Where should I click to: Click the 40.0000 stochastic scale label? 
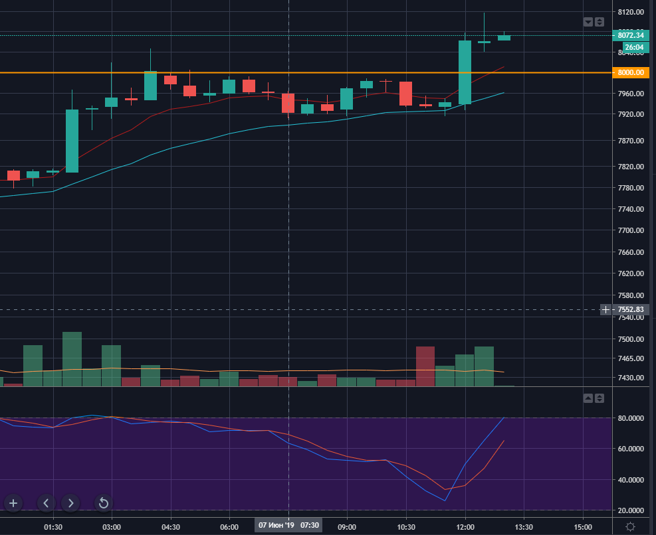tap(631, 480)
